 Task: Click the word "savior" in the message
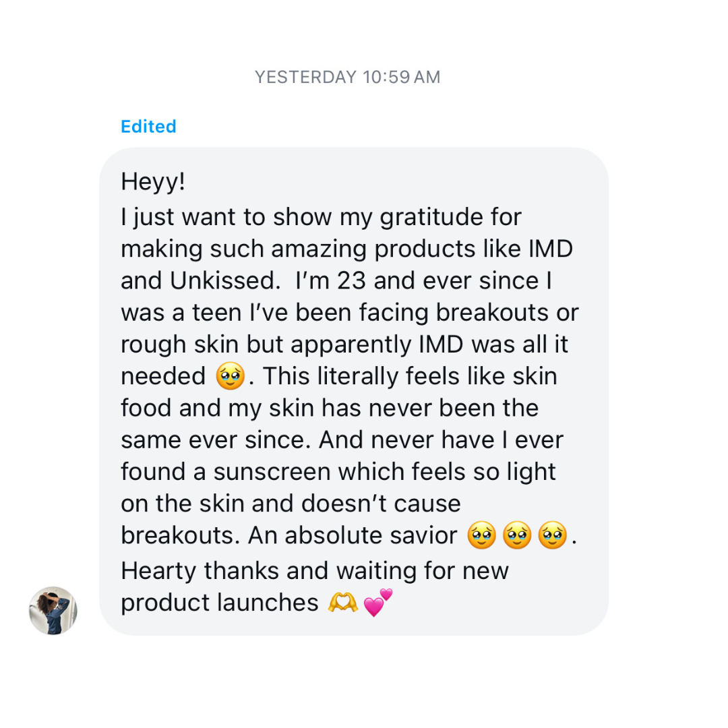tap(425, 536)
